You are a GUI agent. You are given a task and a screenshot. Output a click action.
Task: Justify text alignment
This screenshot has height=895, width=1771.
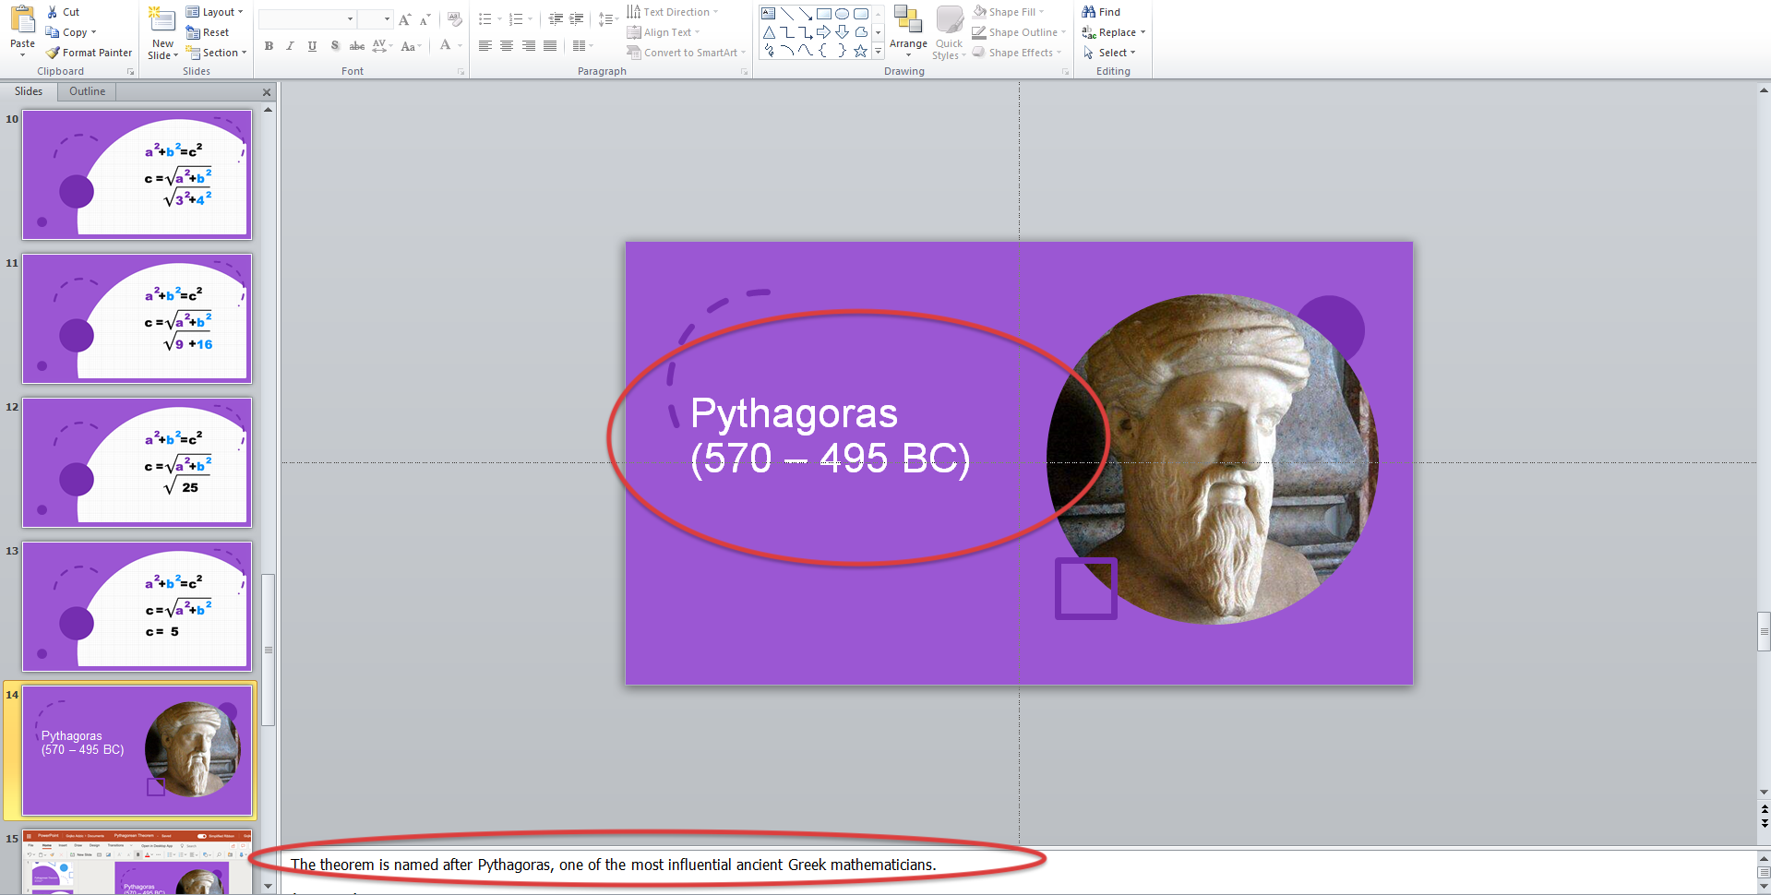point(550,45)
